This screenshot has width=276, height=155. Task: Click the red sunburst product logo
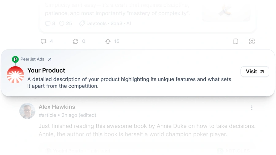coord(15,75)
